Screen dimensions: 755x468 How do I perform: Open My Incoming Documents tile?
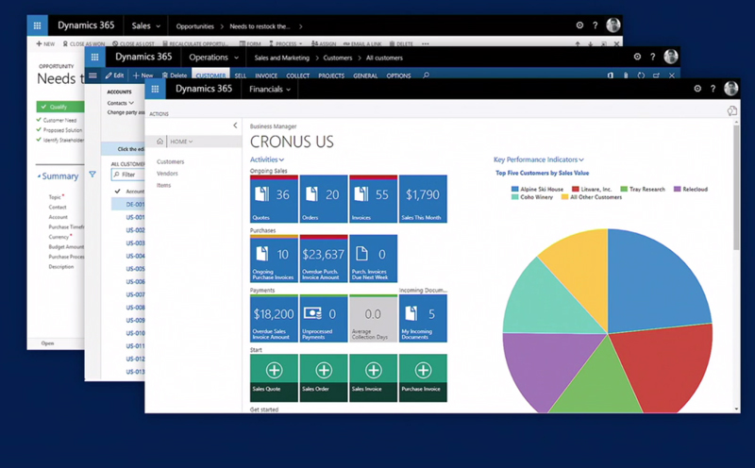click(x=423, y=318)
